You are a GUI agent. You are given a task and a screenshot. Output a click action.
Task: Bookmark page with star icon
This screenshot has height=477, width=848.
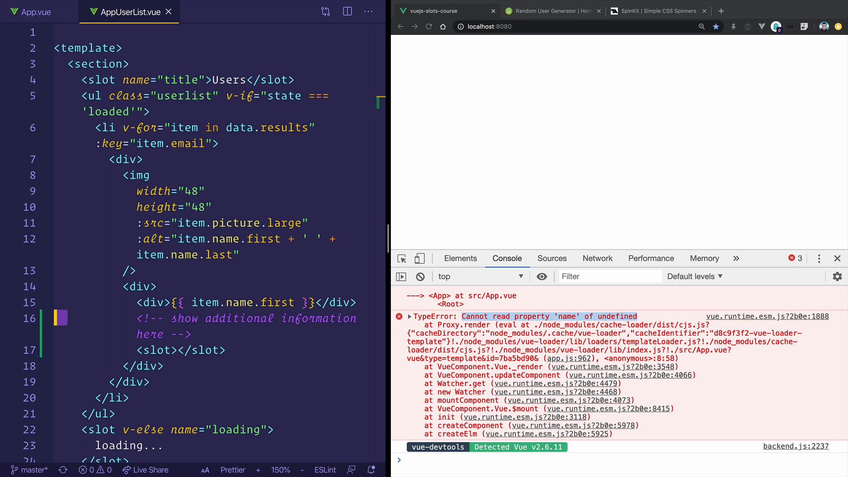(x=716, y=26)
